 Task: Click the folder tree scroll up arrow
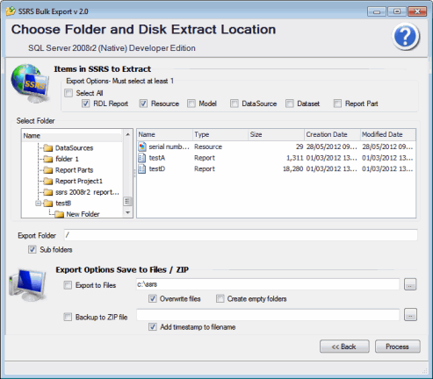pos(127,134)
